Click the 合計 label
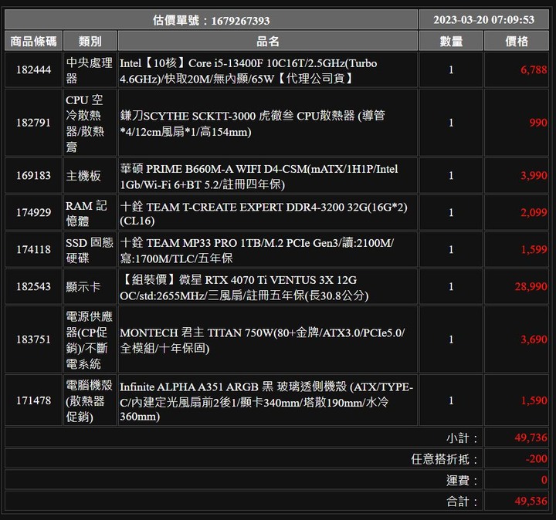Viewport: 556px width, 520px height. pos(462,501)
